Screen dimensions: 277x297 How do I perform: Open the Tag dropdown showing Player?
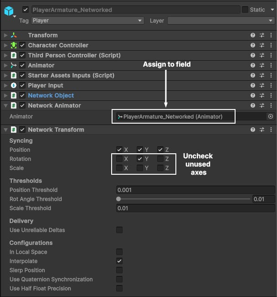[87, 21]
